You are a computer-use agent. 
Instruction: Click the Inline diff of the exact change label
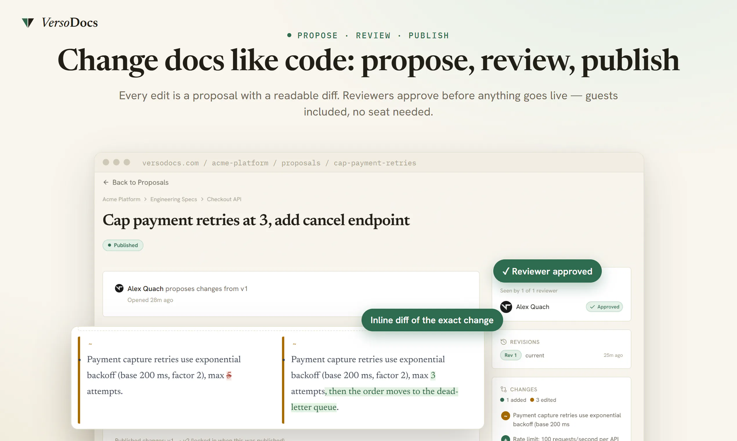pyautogui.click(x=432, y=320)
